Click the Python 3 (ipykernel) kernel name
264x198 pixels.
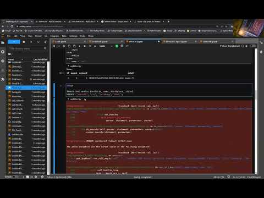tap(230, 46)
